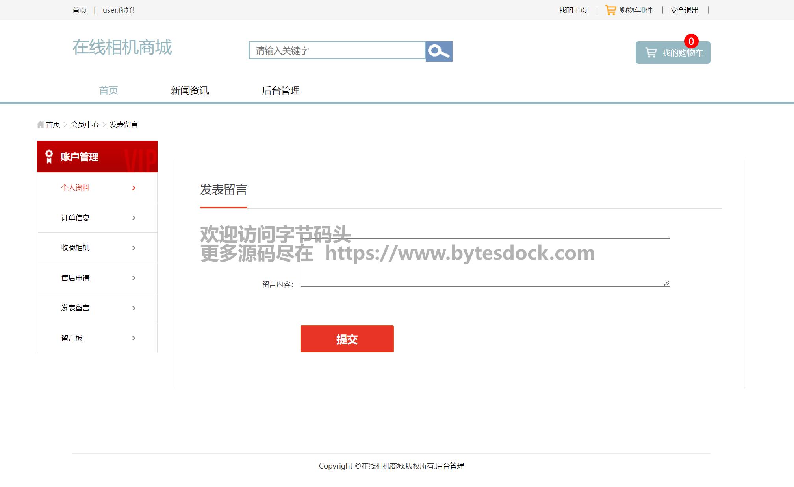794x487 pixels.
Task: Expand the 个人资料 chevron arrow
Action: point(134,188)
